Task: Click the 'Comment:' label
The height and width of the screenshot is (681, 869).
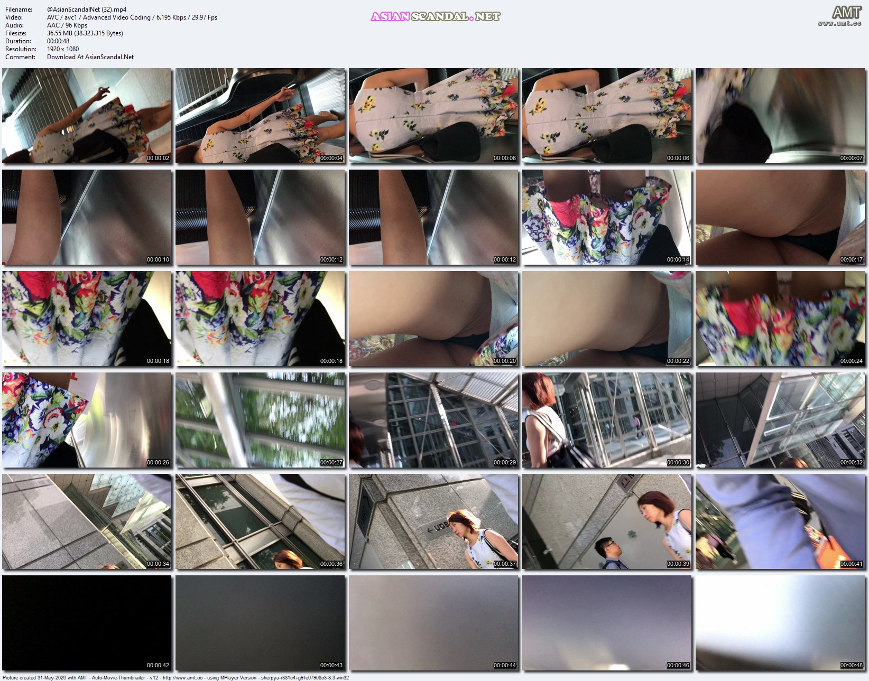Action: coord(20,57)
